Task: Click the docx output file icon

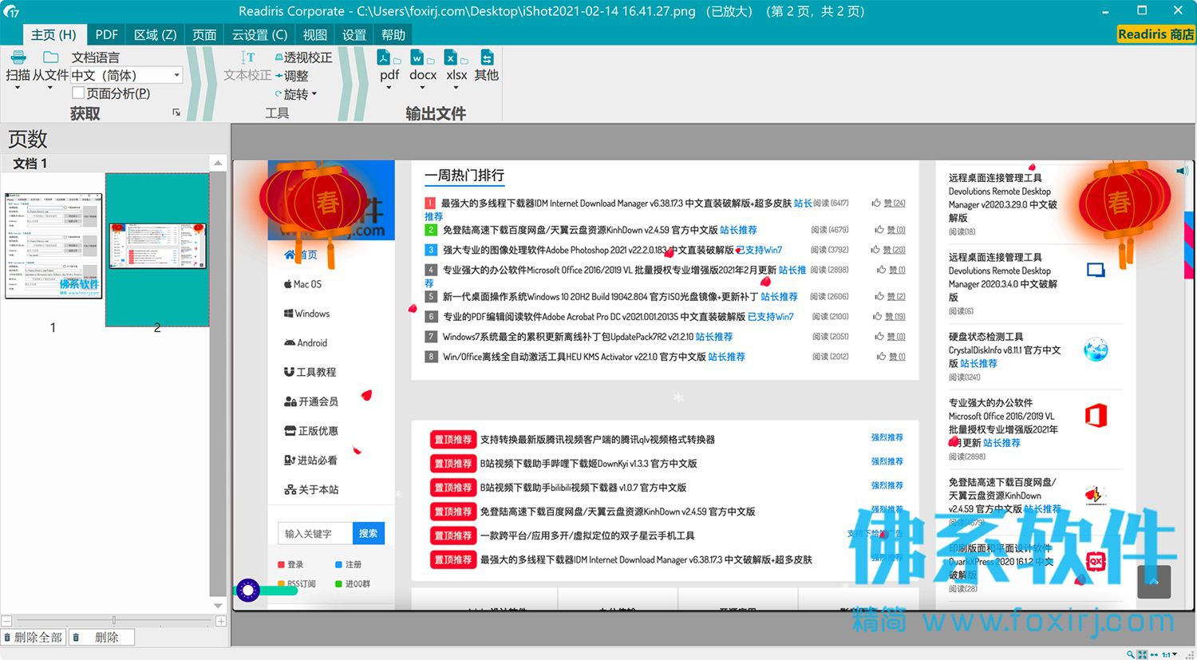Action: coord(417,57)
